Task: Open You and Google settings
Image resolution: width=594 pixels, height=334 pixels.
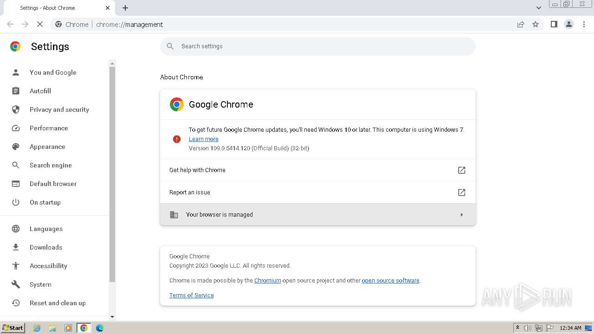Action: 53,72
